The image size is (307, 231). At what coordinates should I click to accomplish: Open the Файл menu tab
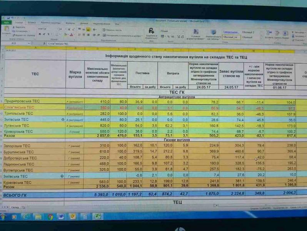[7, 23]
